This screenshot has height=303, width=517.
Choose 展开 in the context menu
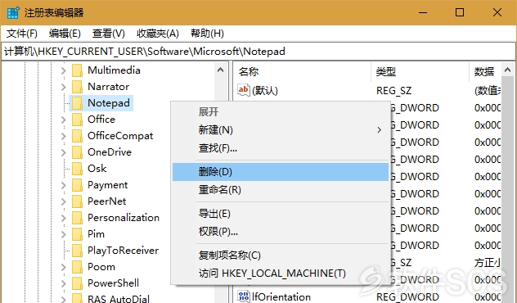point(281,112)
